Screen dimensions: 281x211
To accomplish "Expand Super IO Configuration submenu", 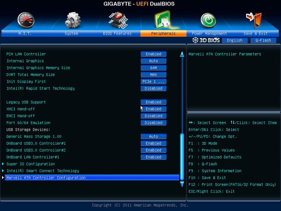I will [30, 164].
